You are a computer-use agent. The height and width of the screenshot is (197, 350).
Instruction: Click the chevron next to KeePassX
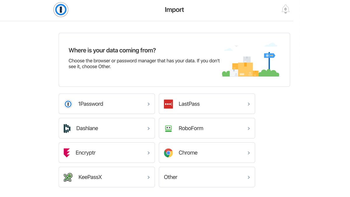[148, 177]
